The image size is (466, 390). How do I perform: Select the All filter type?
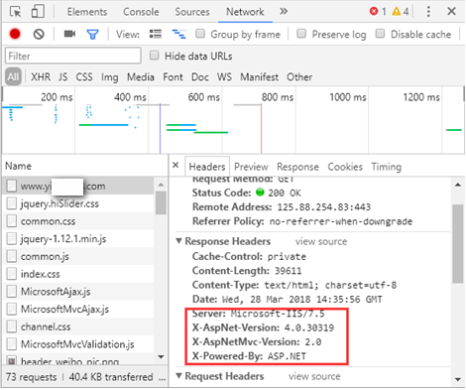click(x=13, y=76)
